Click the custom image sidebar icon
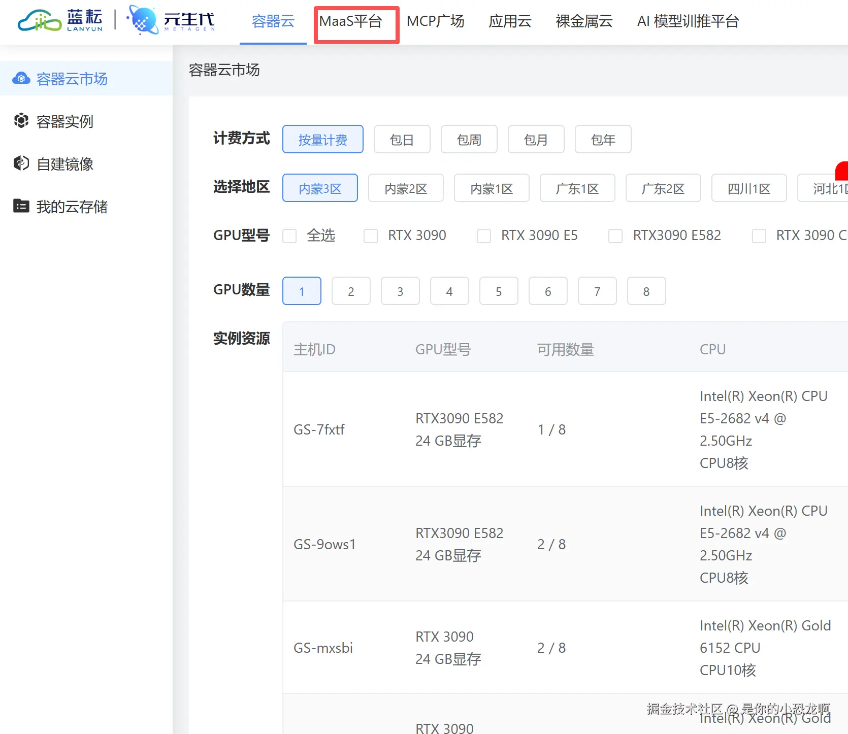848x734 pixels. (21, 163)
